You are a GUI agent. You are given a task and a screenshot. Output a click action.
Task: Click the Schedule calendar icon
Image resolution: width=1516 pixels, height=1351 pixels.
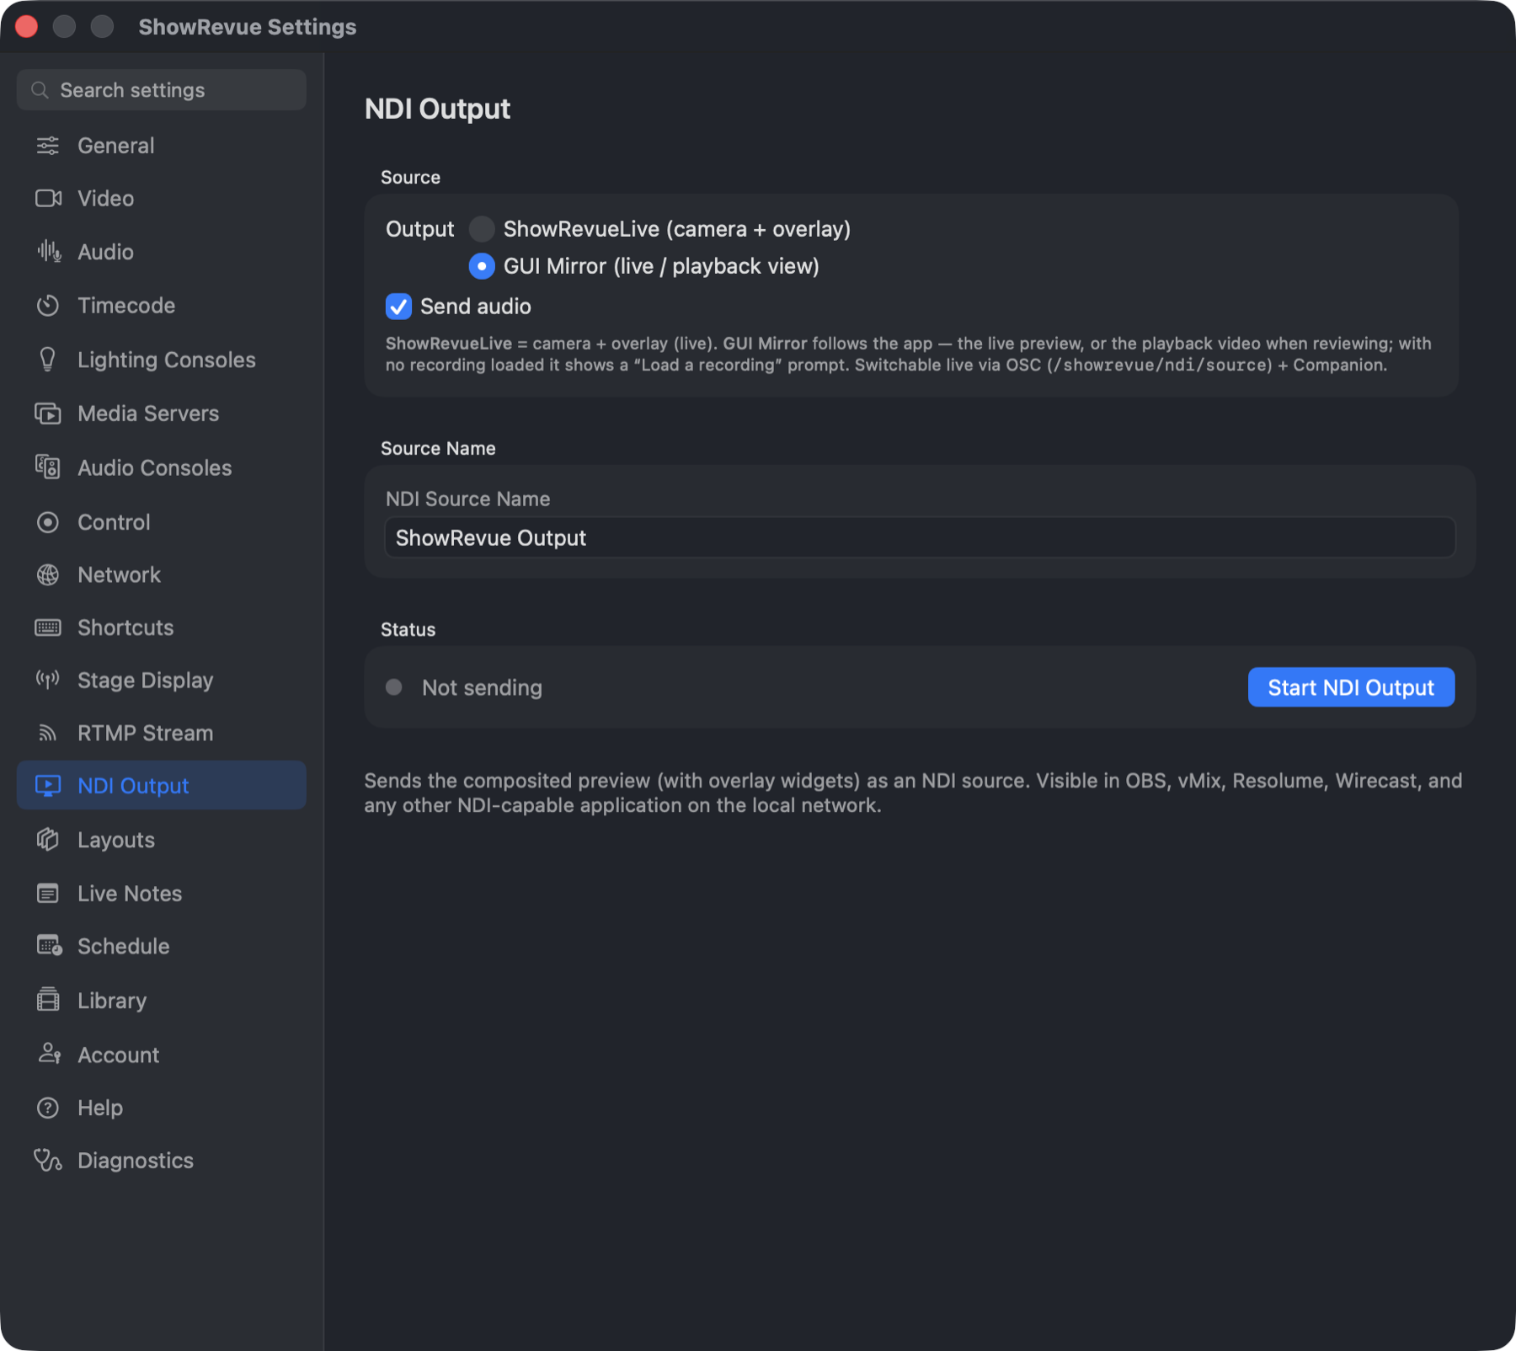49,946
